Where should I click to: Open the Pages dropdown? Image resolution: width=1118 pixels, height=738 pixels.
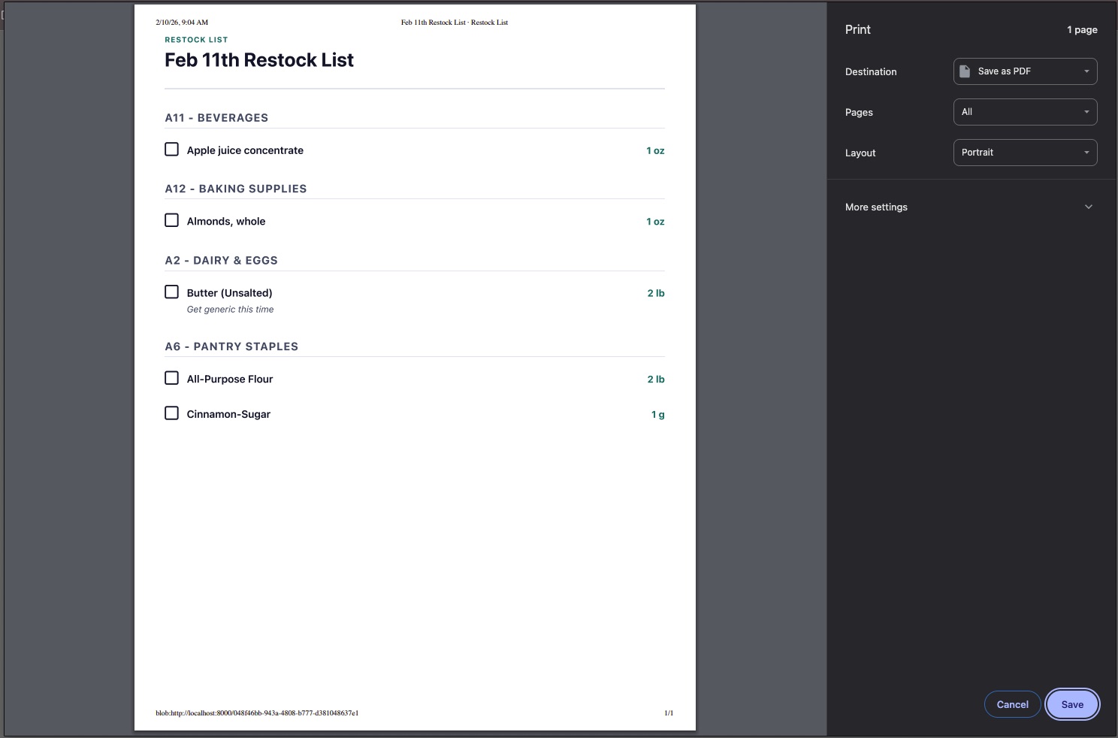point(1025,112)
